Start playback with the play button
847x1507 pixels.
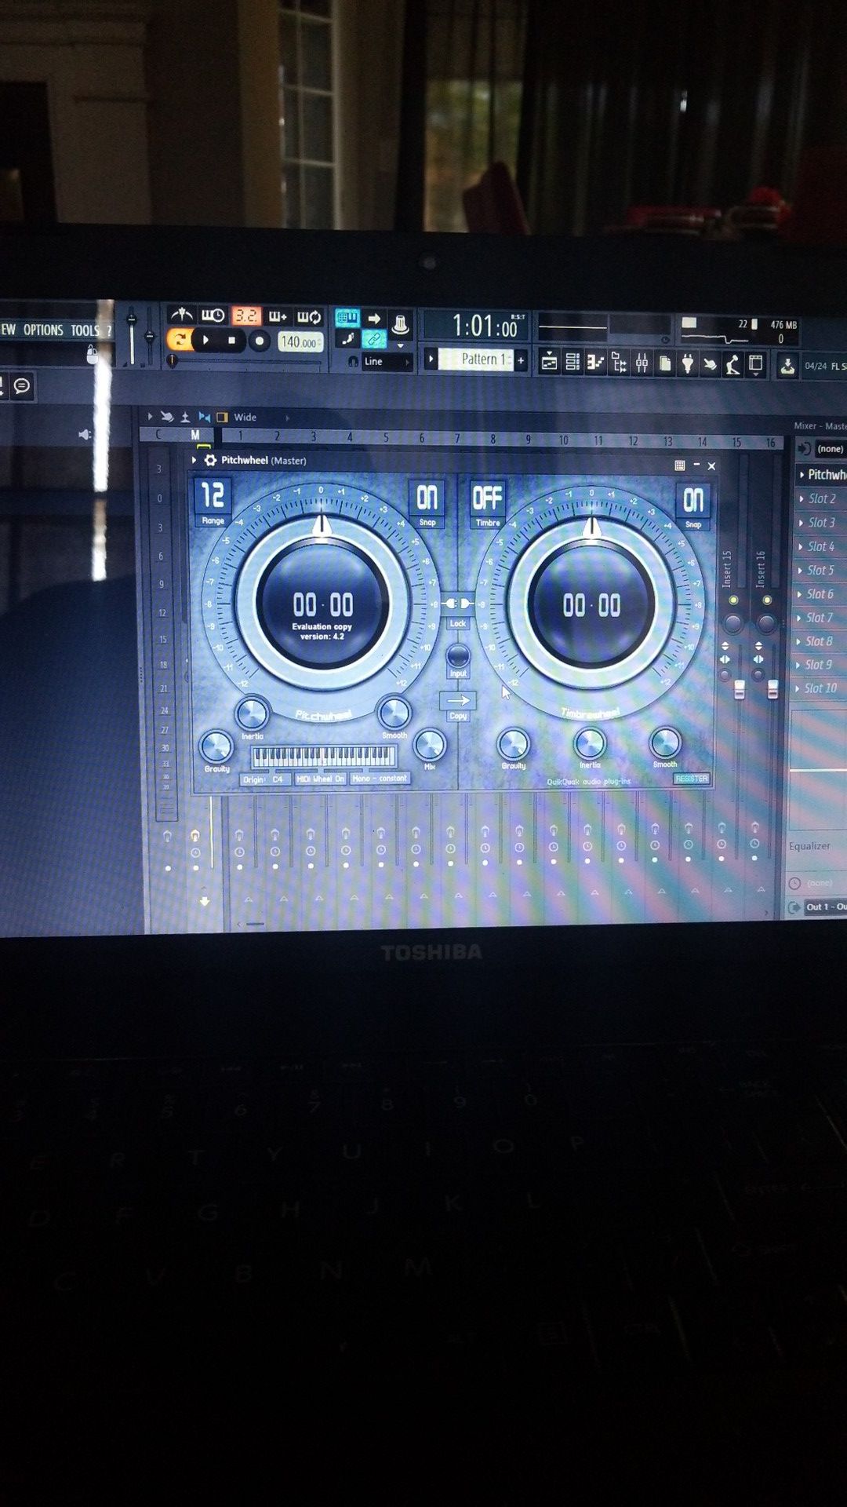[x=205, y=340]
